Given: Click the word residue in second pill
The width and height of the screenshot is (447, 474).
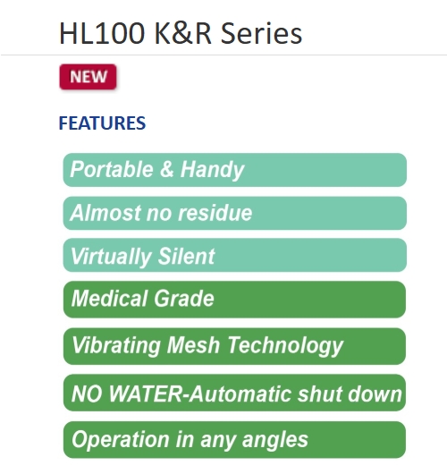Looking at the screenshot, I should (215, 213).
